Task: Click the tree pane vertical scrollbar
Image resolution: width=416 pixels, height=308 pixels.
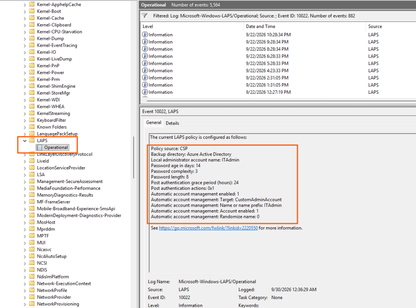Action: (x=133, y=157)
